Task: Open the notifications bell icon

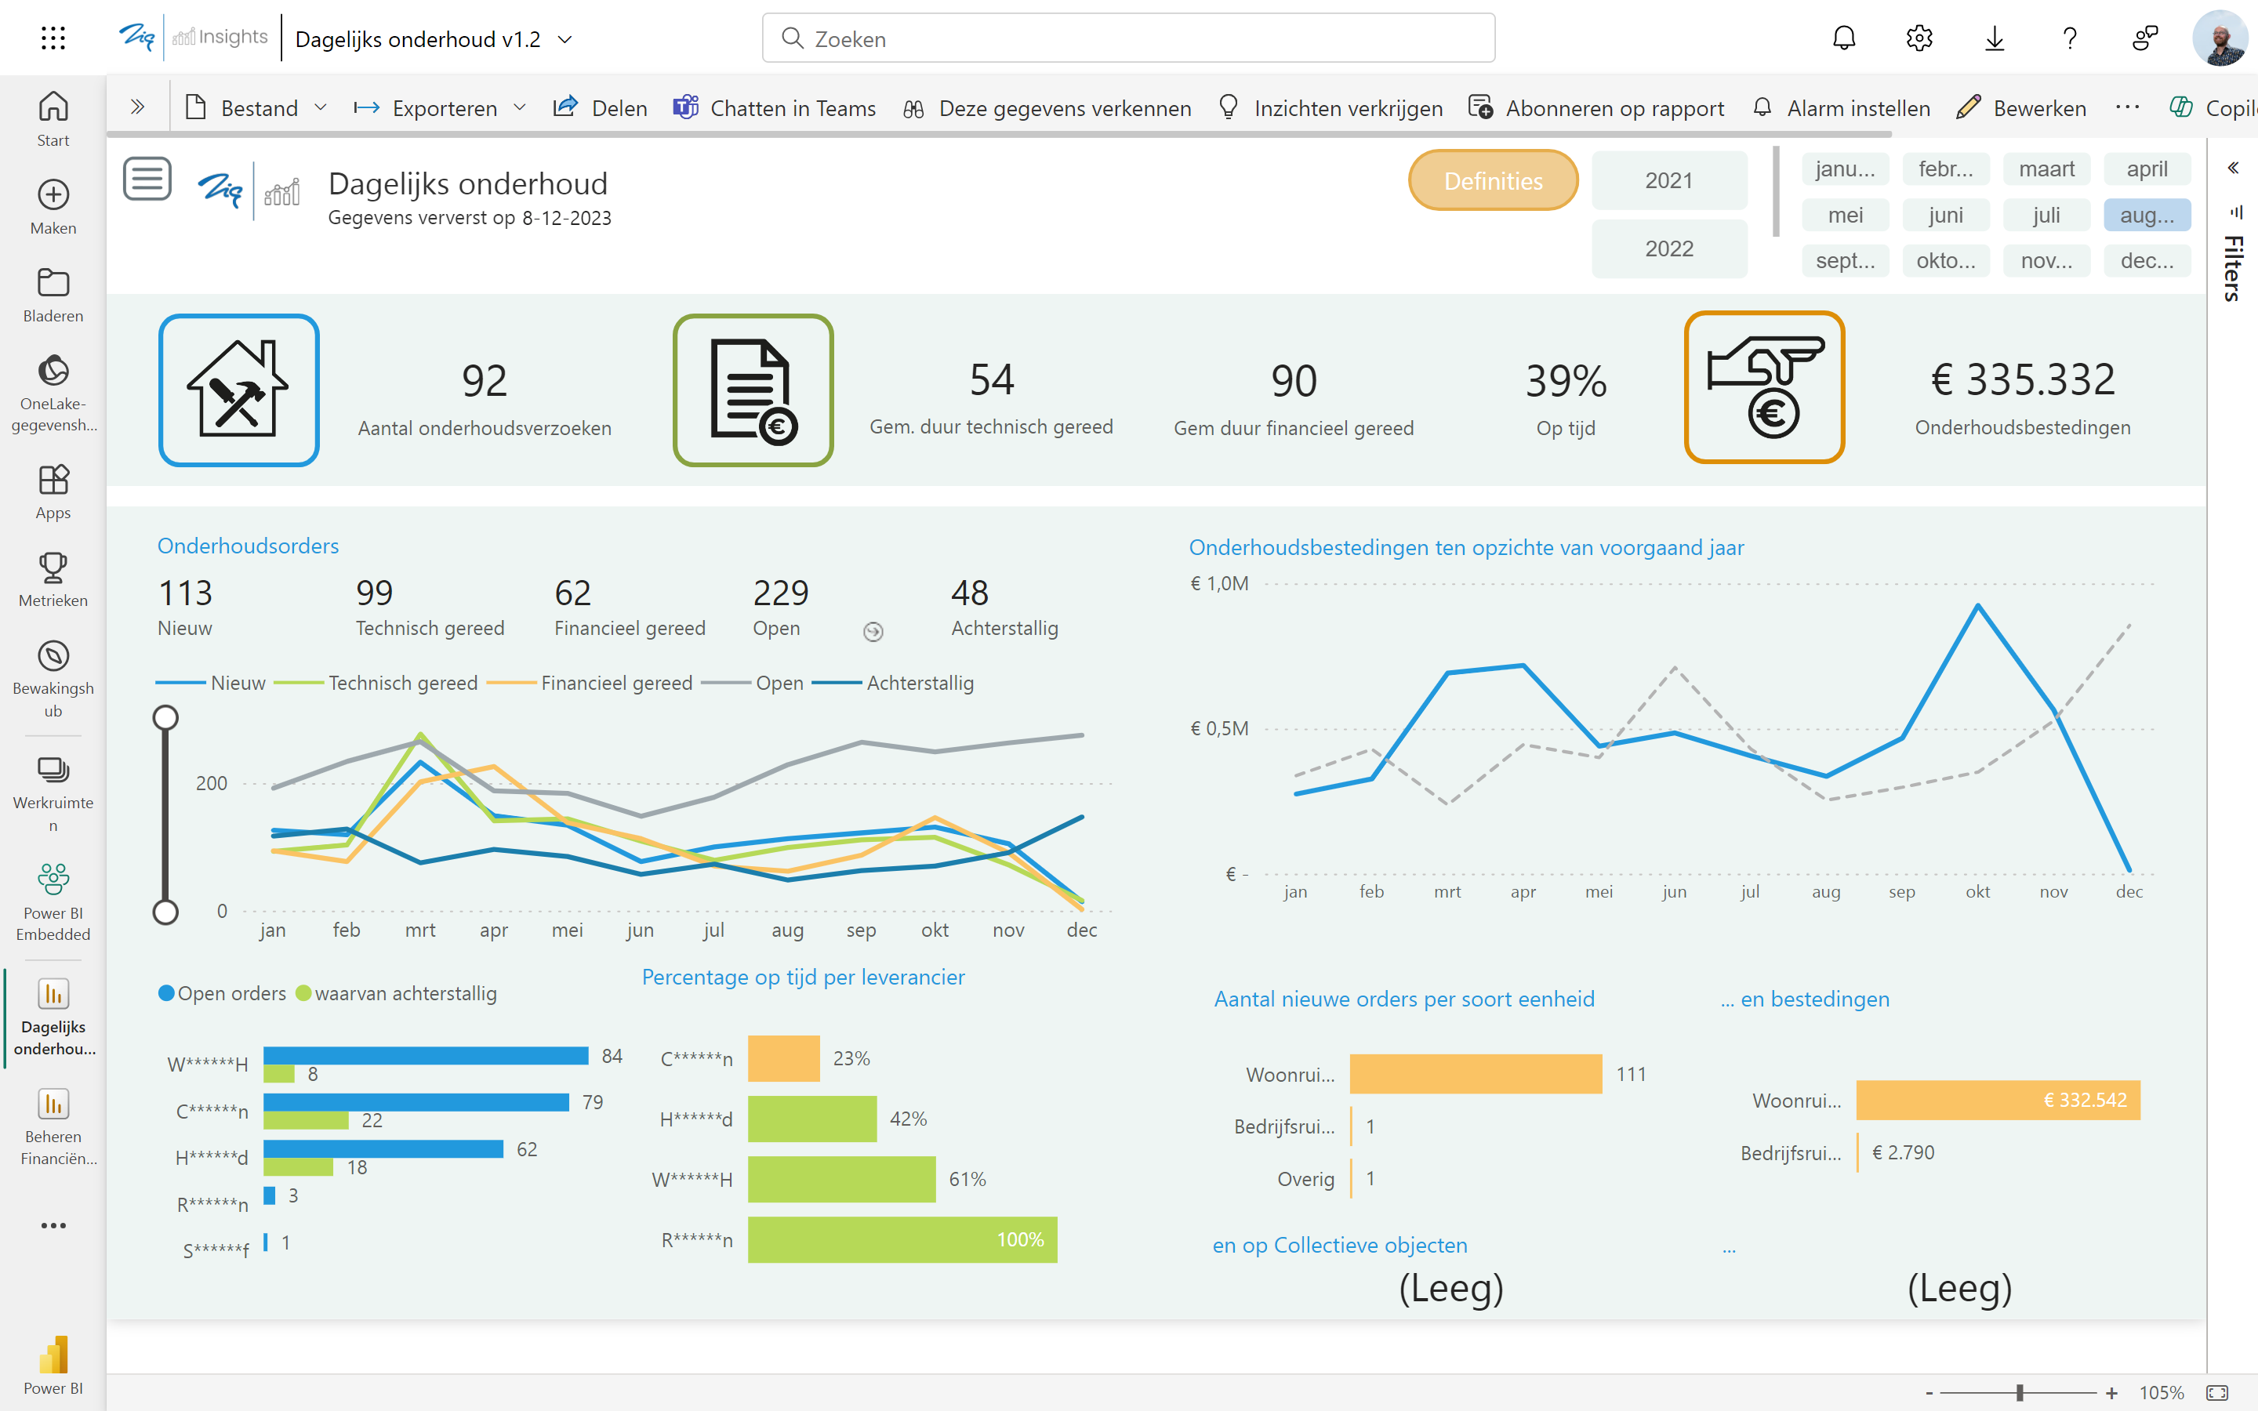Action: pyautogui.click(x=1844, y=38)
